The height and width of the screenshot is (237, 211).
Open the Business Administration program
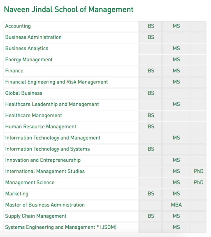tap(33, 37)
